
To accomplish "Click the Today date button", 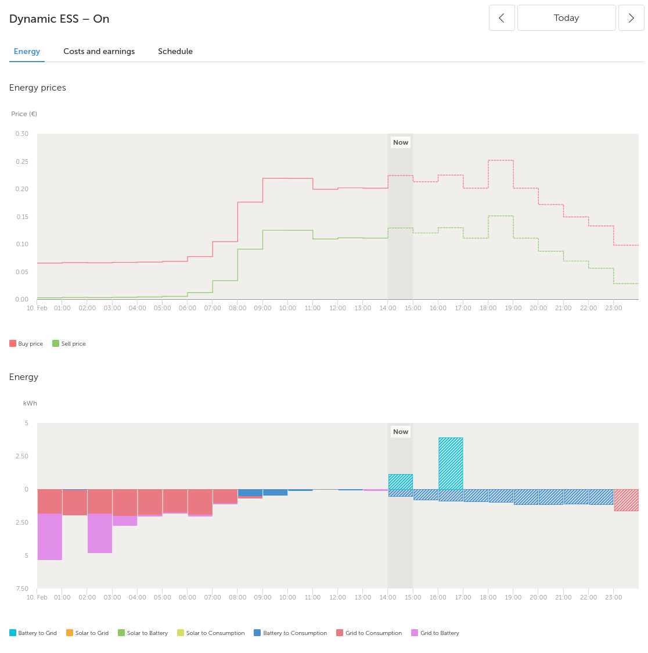I will (566, 18).
